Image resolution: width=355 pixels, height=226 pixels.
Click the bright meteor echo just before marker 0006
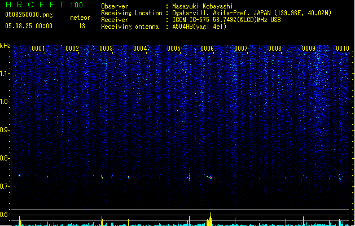point(210,177)
